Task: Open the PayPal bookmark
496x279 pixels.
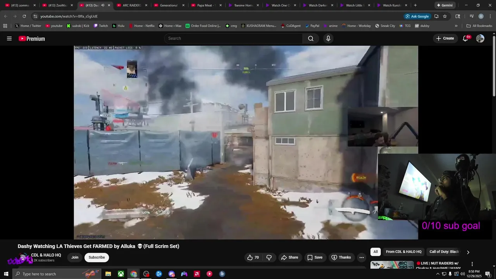Action: click(312, 26)
